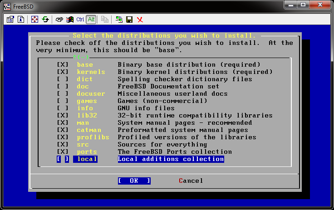Click the VNC app icon in title bar
Image resolution: width=334 pixels, height=210 pixels.
[7, 7]
